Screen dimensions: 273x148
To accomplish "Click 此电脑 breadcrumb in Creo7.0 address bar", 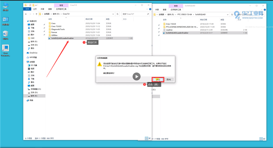I will [47, 14].
